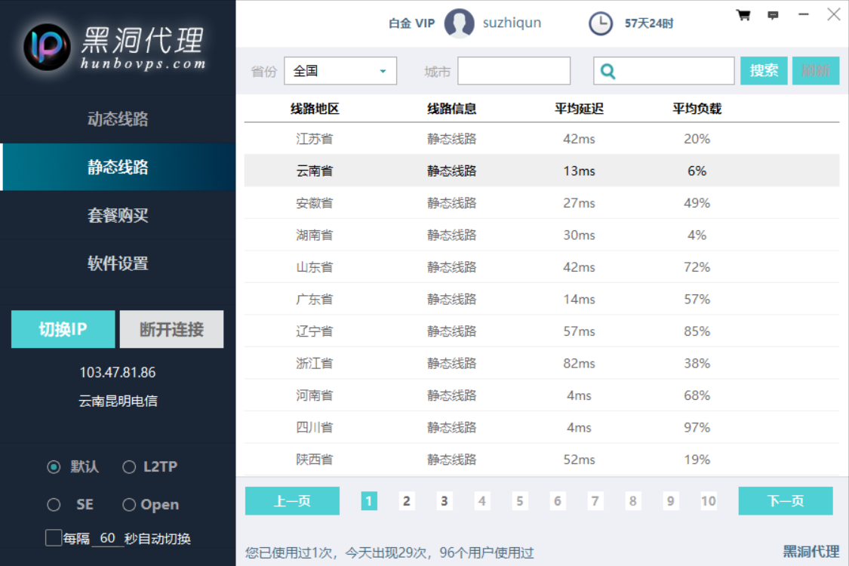Viewport: 849px width, 566px height.
Task: Click the magnifier search icon
Action: (608, 71)
